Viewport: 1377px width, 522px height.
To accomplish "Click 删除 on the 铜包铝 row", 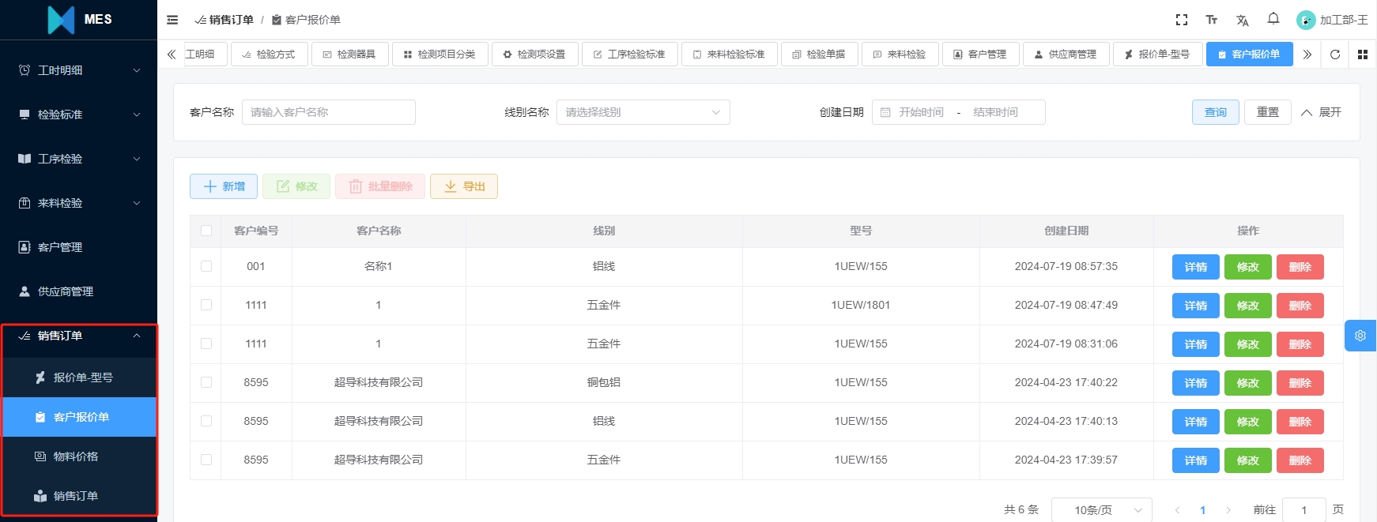I will pos(1300,383).
